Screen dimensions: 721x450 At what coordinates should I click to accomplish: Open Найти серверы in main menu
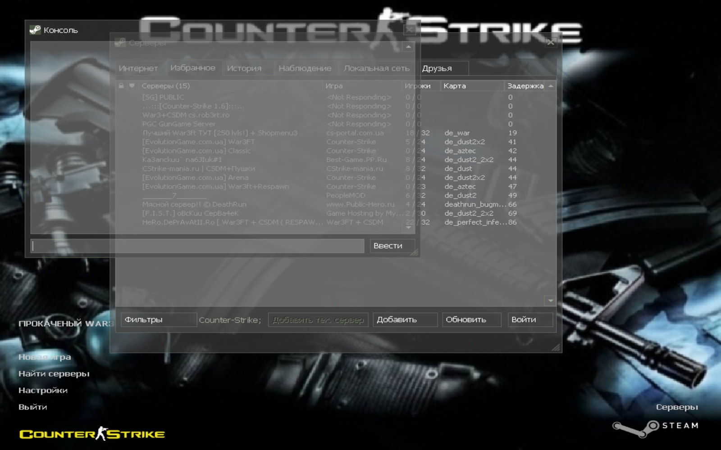tap(54, 373)
